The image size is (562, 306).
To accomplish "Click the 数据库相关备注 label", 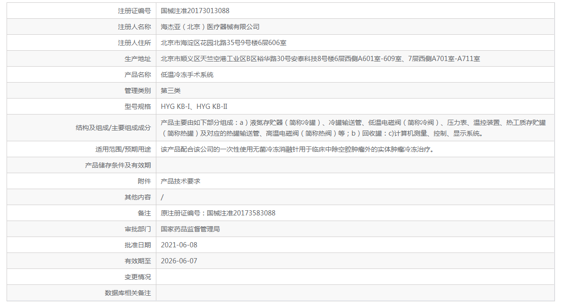I will pos(128,293).
